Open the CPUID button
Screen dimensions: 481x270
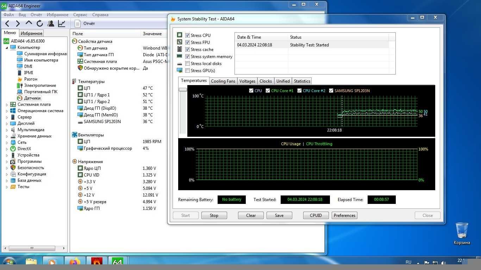pos(316,216)
